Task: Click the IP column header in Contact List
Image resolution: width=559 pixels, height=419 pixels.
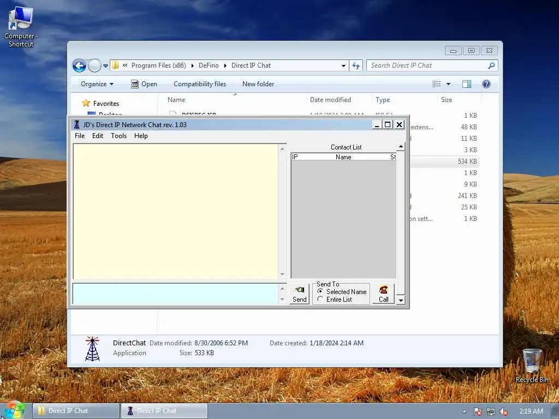Action: [295, 157]
